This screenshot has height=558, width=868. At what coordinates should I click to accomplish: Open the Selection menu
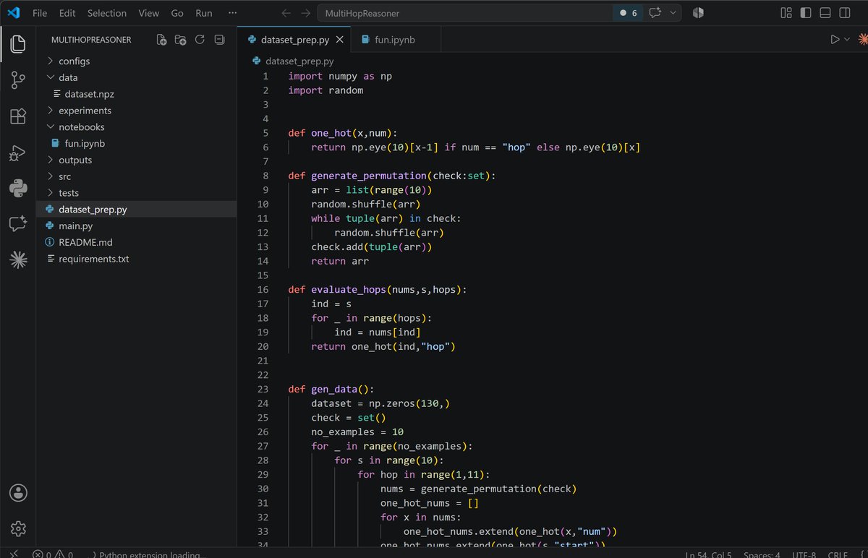point(107,13)
